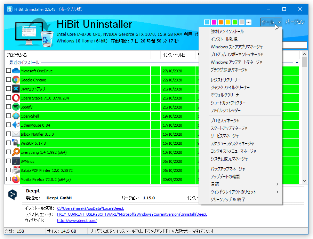
Task: Open more color themes with the ellipsis button
Action: point(249,22)
